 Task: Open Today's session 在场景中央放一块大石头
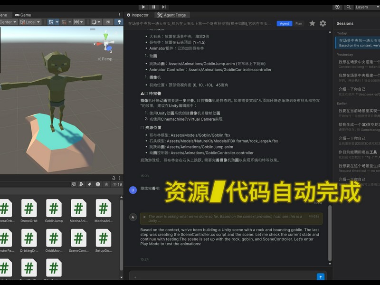pos(358,43)
